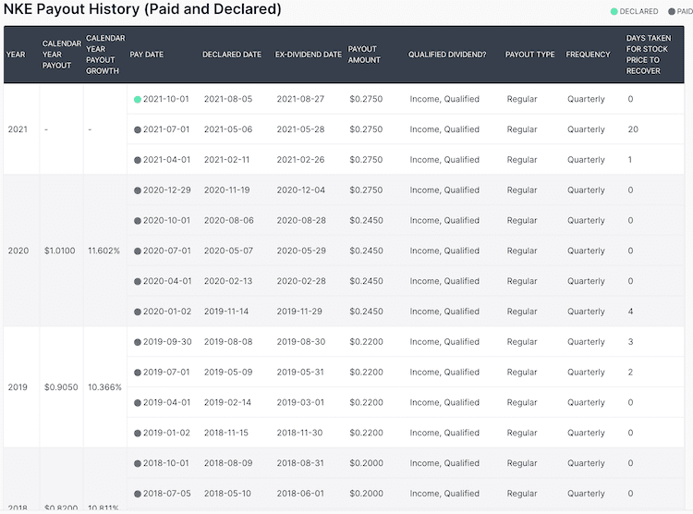Click the paid dot beside 2021-07-01
693x514 pixels.
(138, 130)
